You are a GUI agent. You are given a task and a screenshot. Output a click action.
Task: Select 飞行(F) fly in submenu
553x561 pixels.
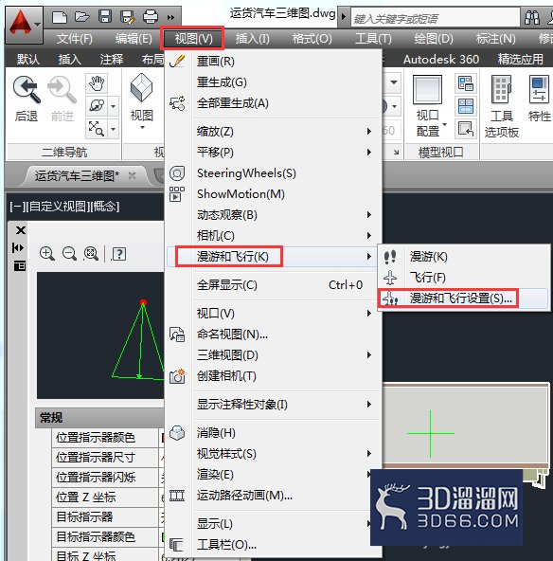pos(464,278)
